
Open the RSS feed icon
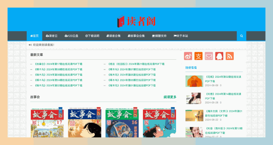click(x=230, y=56)
